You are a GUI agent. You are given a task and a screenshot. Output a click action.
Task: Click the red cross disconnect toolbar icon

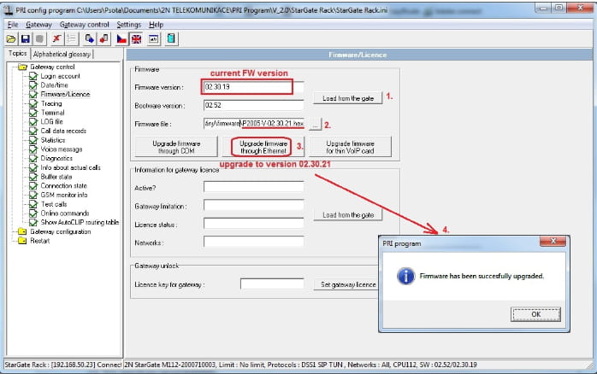tap(56, 38)
